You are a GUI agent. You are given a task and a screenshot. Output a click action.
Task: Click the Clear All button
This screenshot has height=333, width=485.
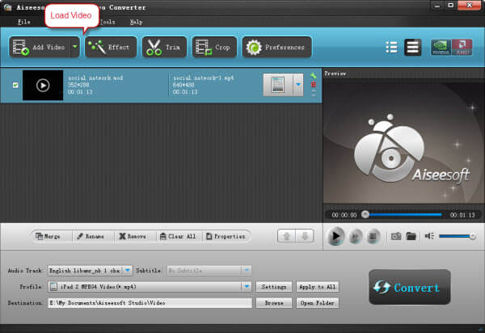[x=178, y=236]
